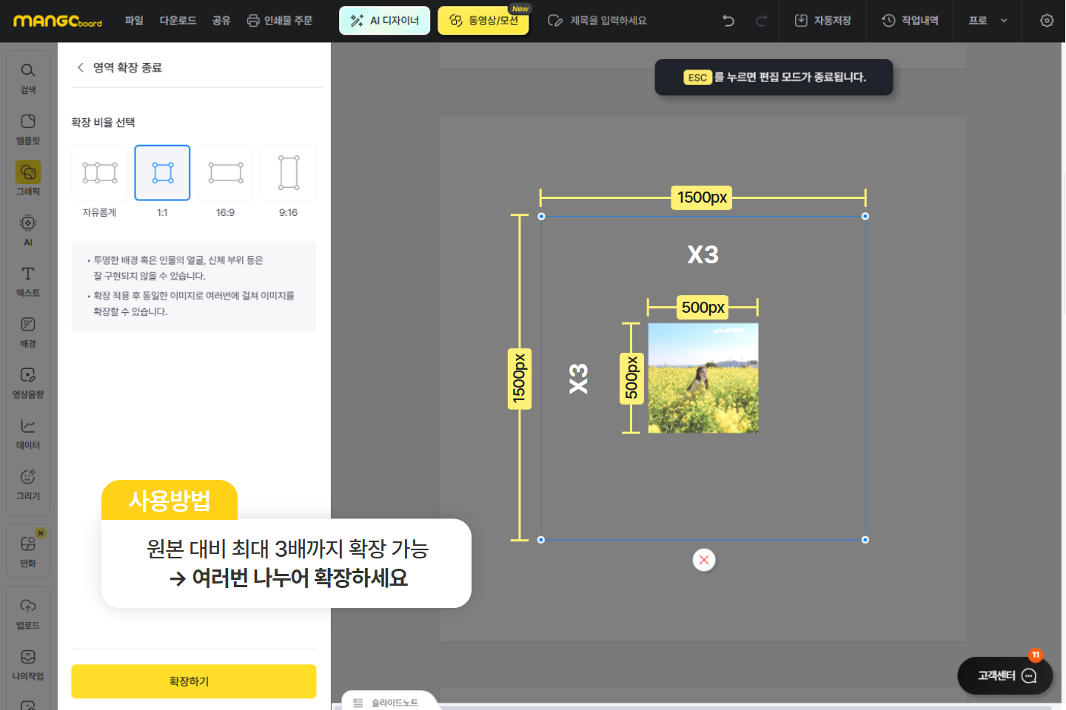Open the 업로드 upload sidebar panel
Screen dimensions: 1066x710
28,615
